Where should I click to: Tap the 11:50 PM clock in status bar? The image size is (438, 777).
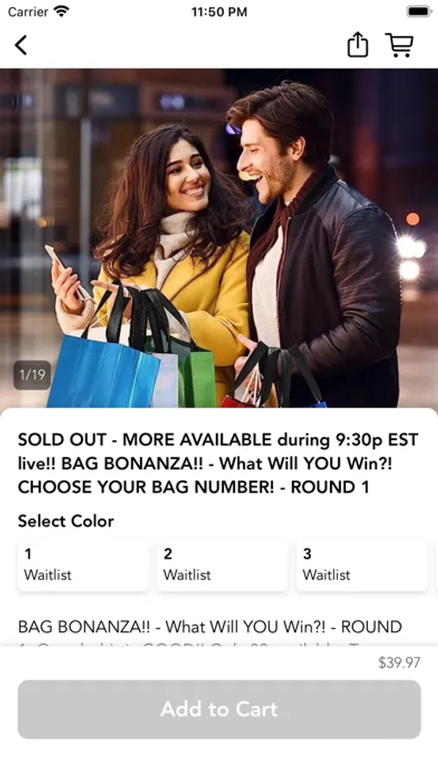(x=219, y=12)
